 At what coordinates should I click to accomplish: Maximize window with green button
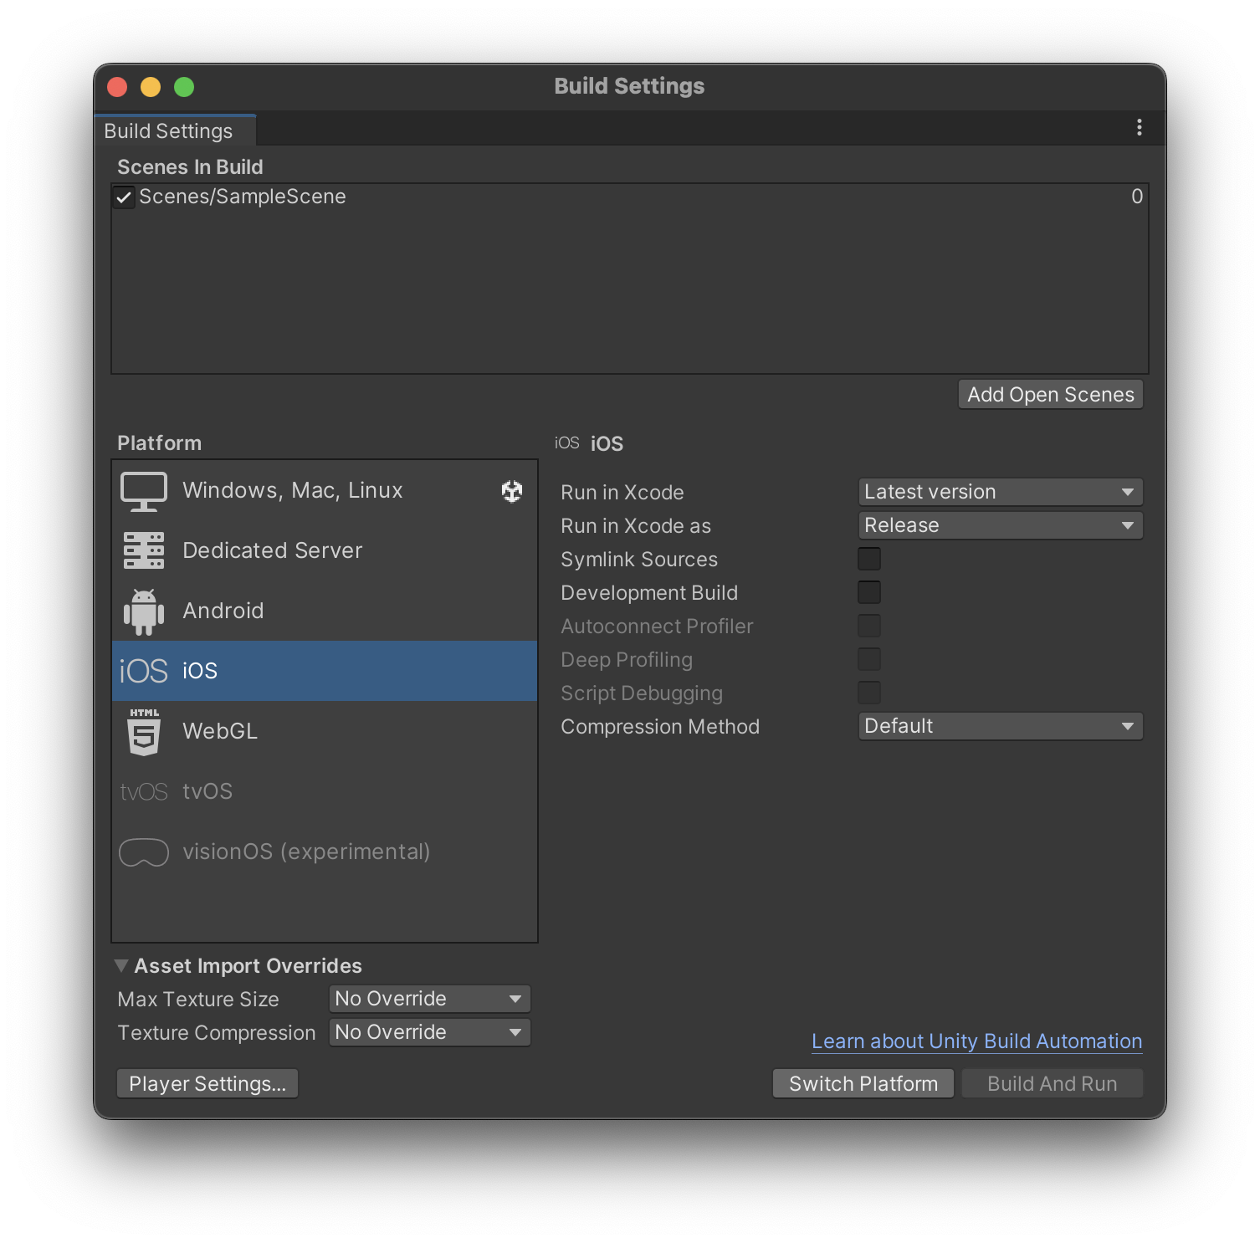[x=184, y=87]
